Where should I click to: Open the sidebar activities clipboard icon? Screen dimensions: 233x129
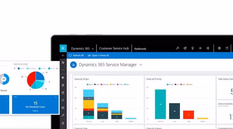tap(63, 85)
